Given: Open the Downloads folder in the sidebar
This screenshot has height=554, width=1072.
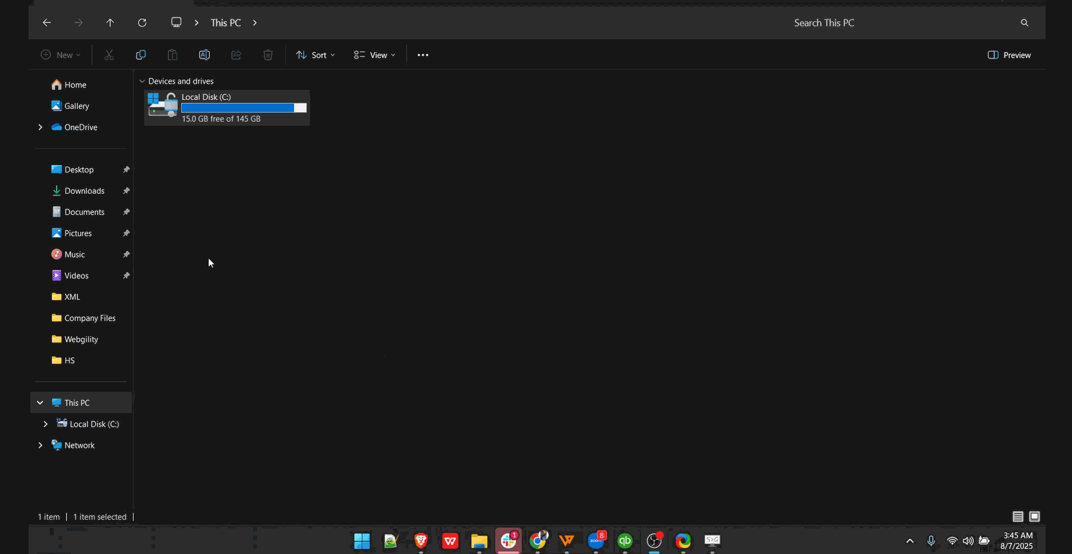Looking at the screenshot, I should pyautogui.click(x=84, y=191).
